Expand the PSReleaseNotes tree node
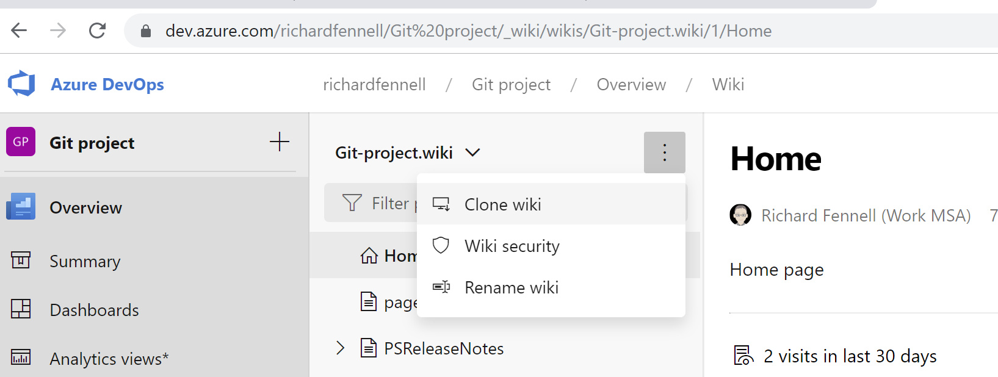 (x=340, y=348)
